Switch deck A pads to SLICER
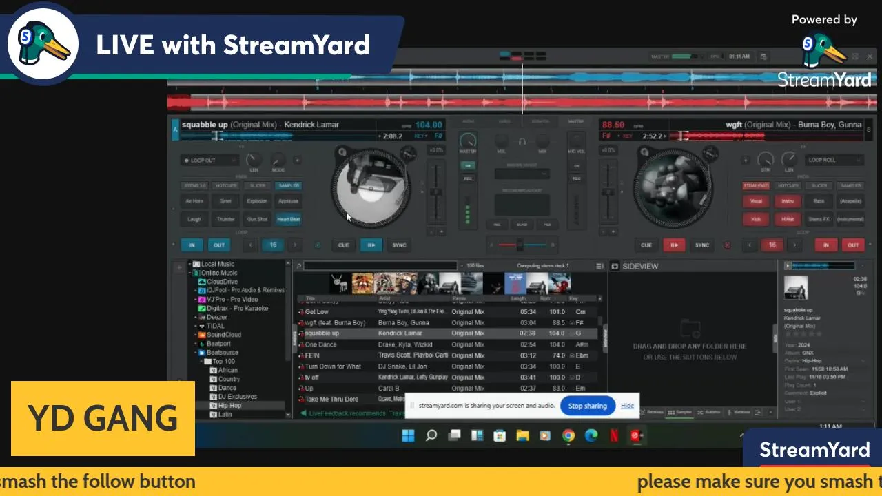This screenshot has height=496, width=882. [x=257, y=186]
